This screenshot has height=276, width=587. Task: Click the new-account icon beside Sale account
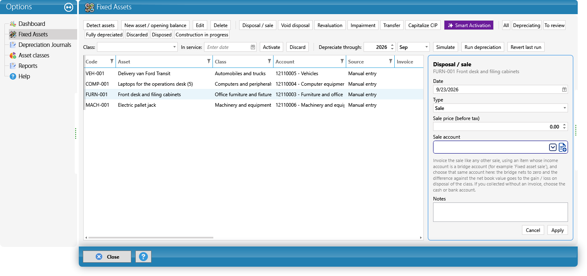563,147
